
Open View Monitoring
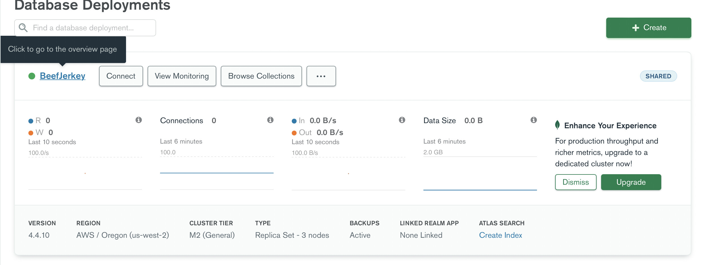click(182, 76)
